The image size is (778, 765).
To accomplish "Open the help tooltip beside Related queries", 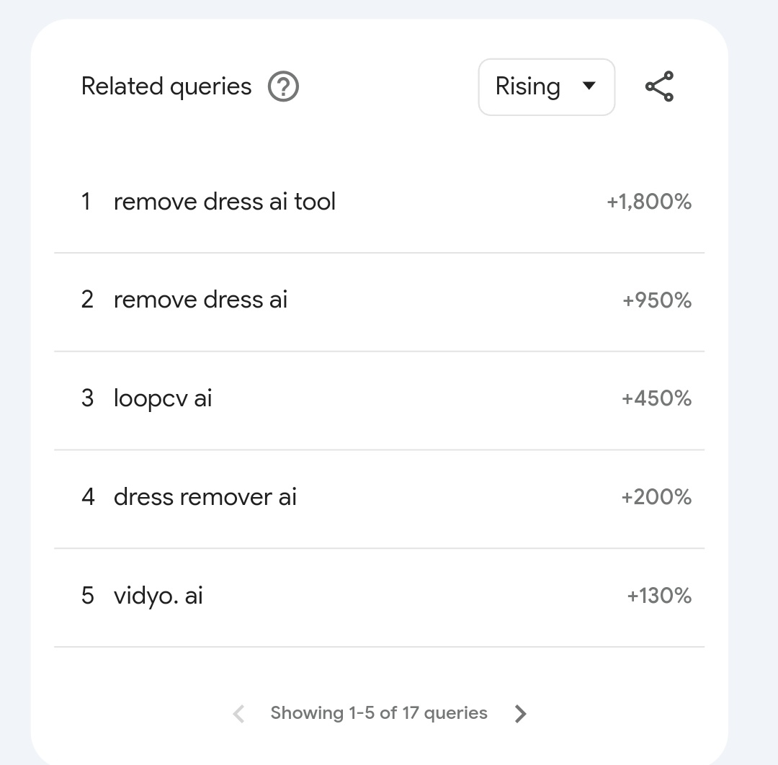I will pos(283,87).
